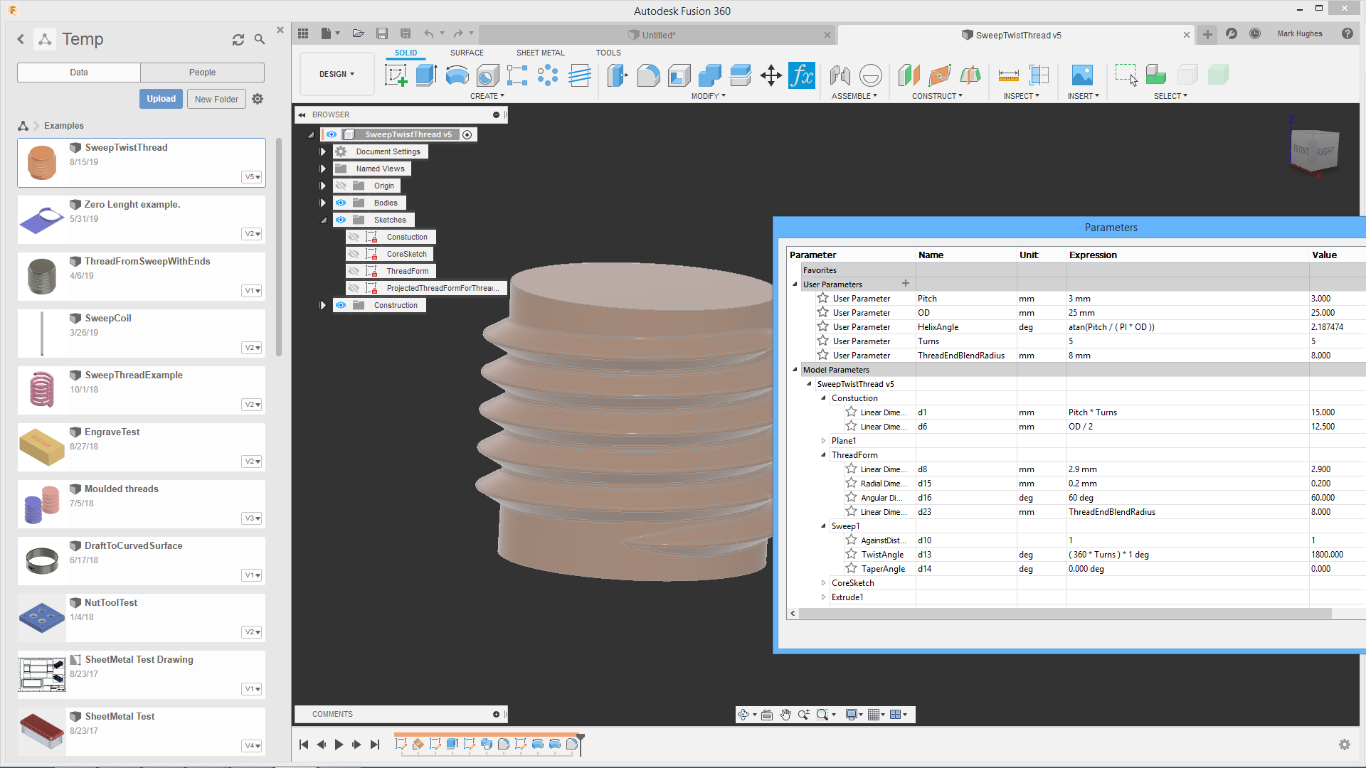Add a new user parameter plus
Image resolution: width=1366 pixels, height=768 pixels.
[x=906, y=283]
